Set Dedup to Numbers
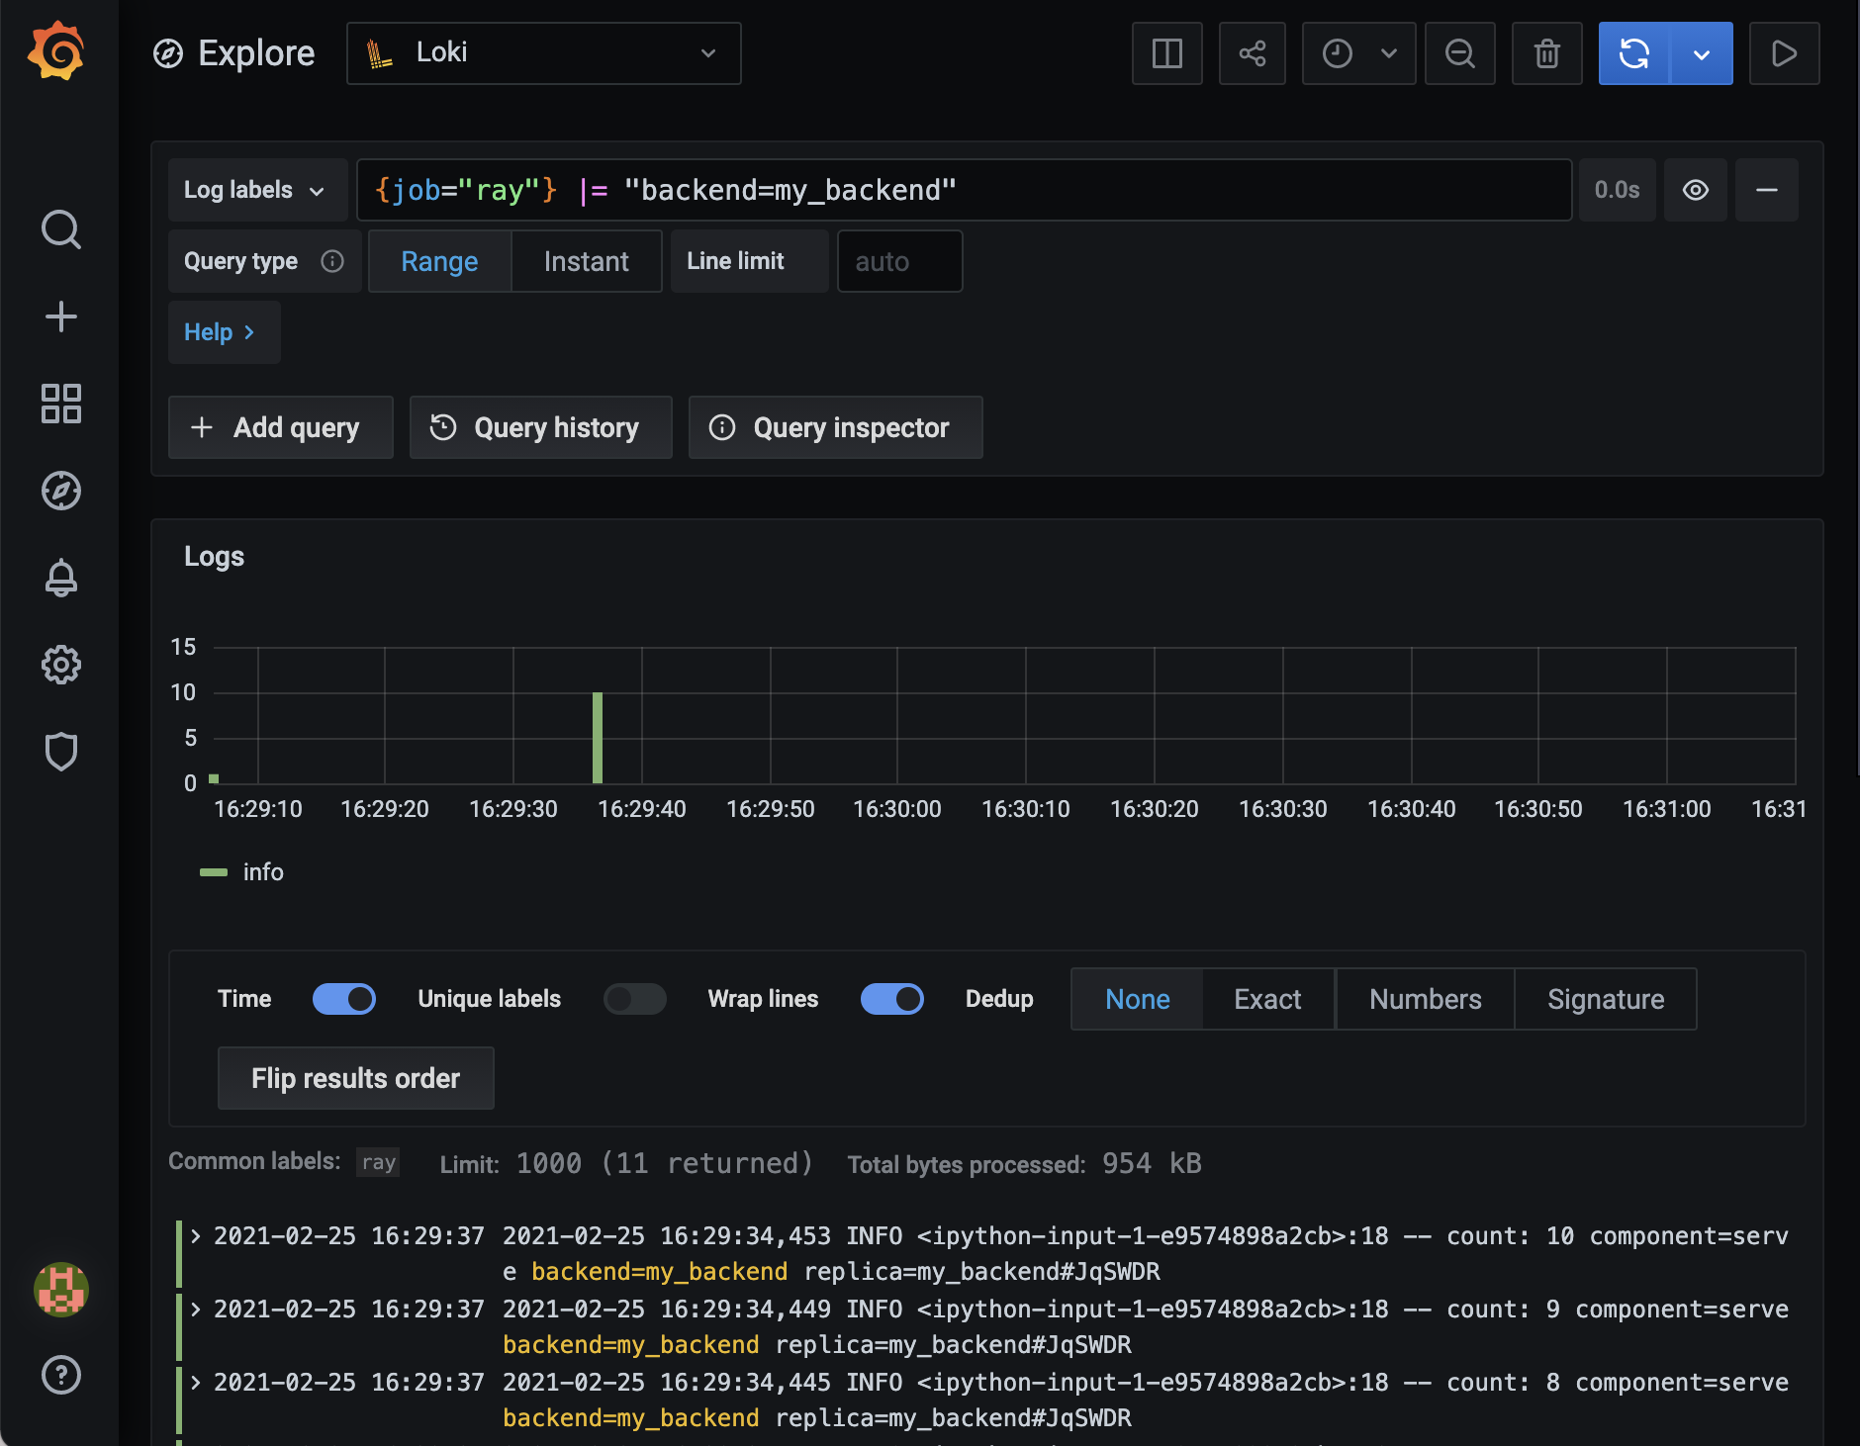This screenshot has width=1860, height=1446. point(1426,999)
